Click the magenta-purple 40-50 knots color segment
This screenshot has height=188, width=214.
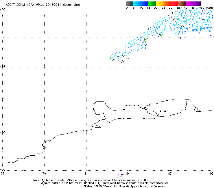193,3
